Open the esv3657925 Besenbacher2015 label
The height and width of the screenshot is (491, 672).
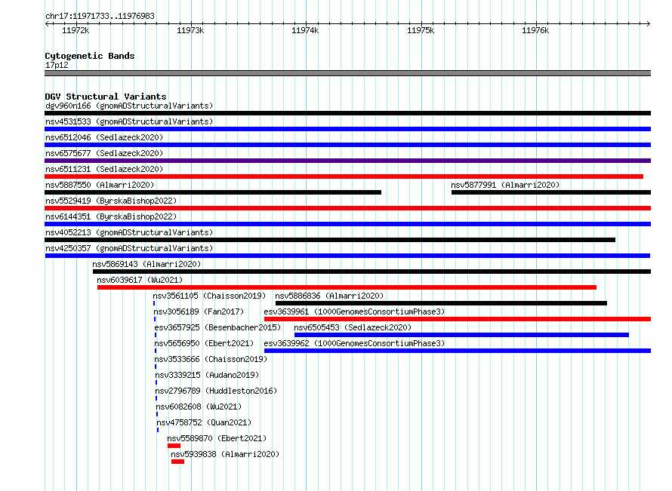[217, 327]
